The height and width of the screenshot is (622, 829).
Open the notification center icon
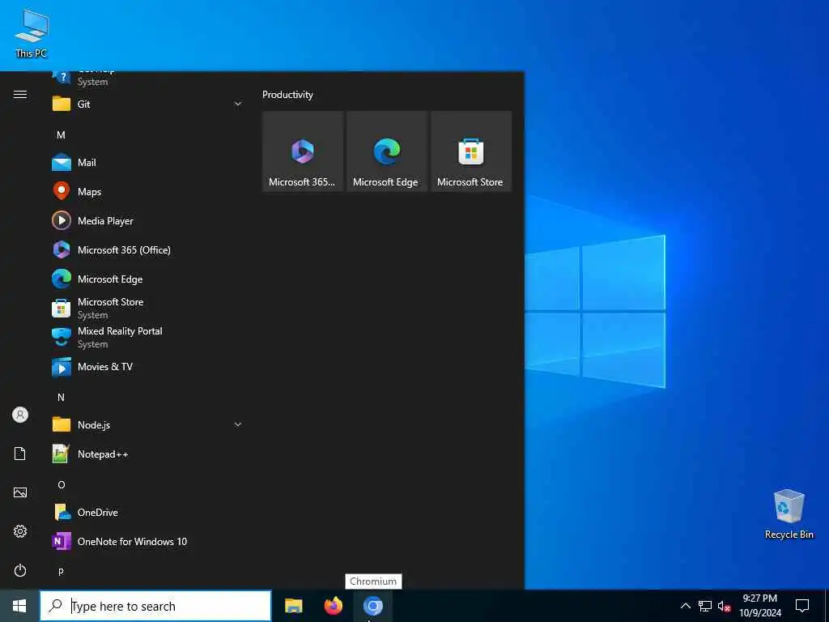click(802, 606)
